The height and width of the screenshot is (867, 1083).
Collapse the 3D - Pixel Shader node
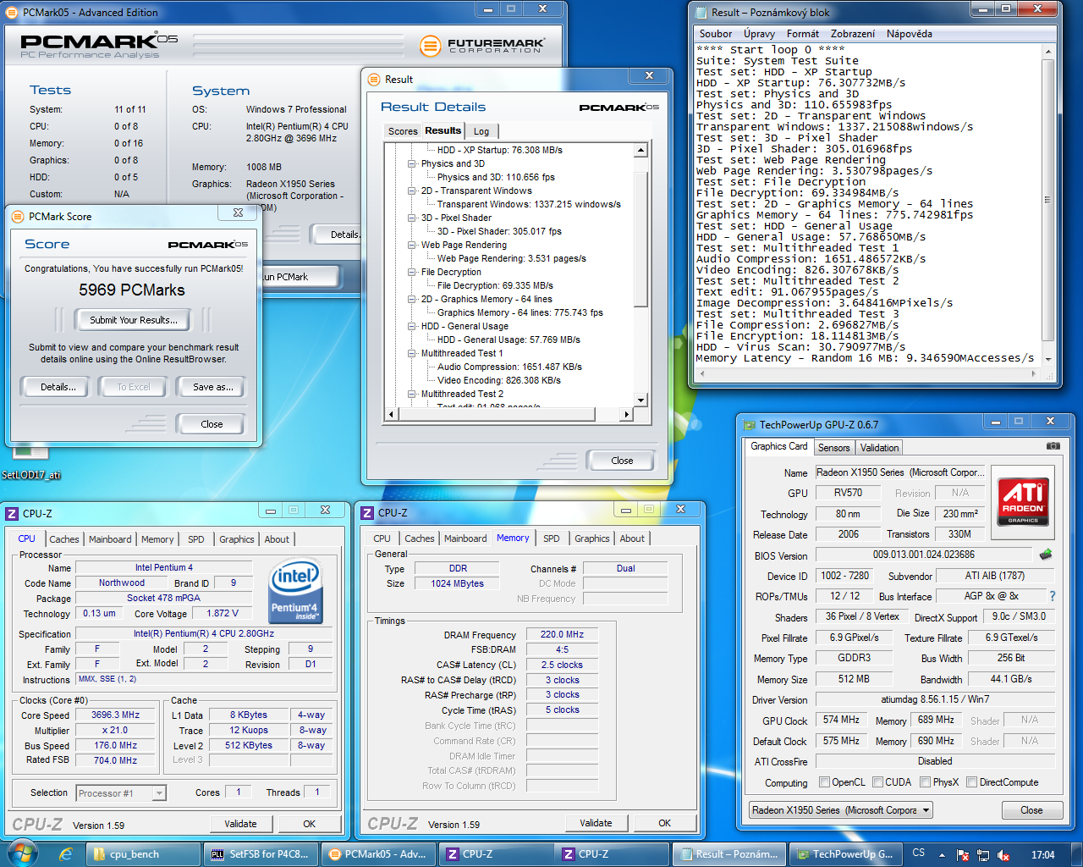(x=412, y=218)
